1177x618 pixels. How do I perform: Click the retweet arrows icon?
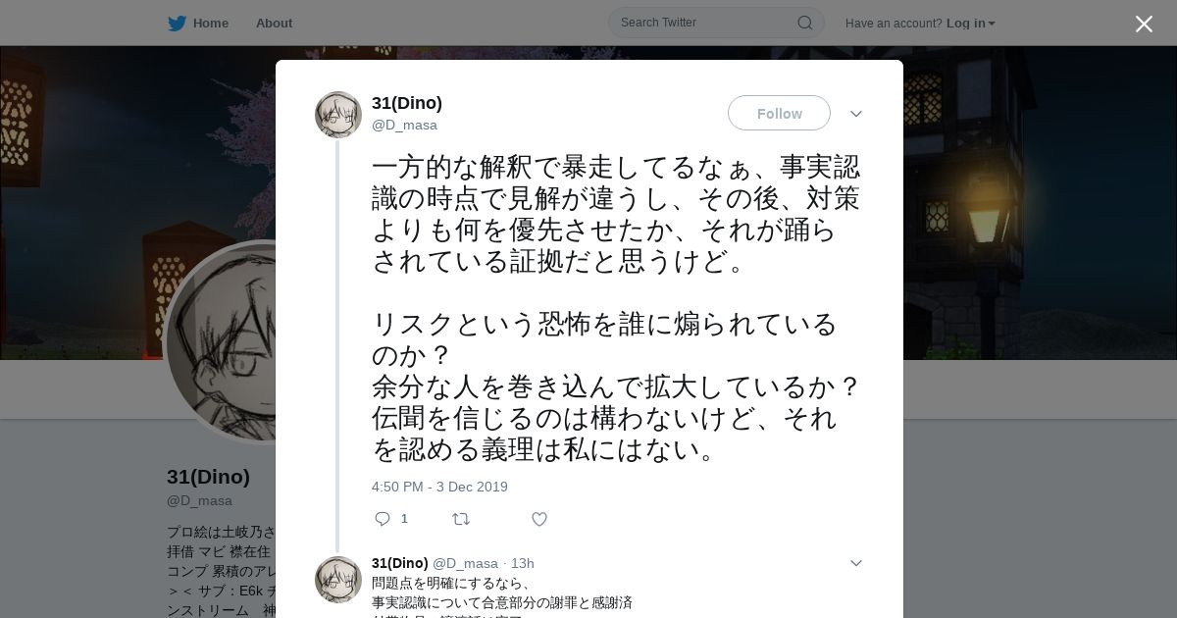[x=460, y=519]
